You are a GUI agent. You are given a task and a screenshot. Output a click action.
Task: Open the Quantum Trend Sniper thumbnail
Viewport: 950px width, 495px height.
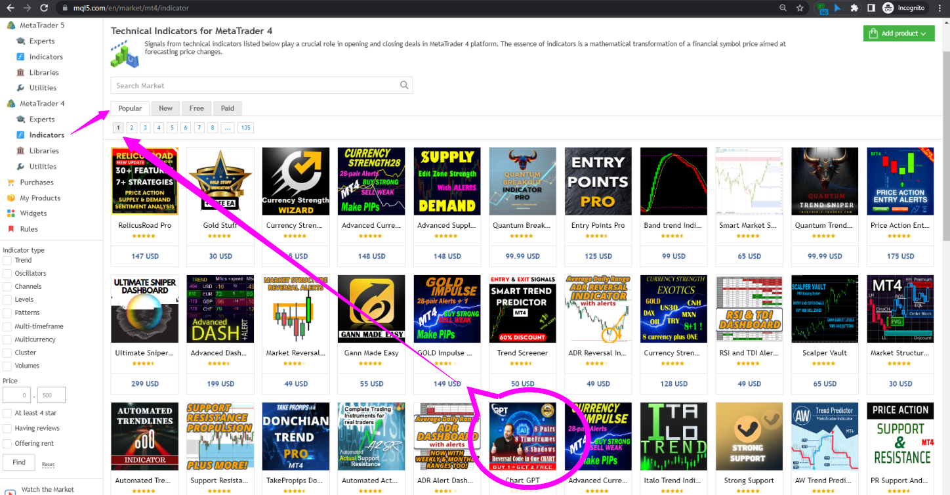point(825,181)
